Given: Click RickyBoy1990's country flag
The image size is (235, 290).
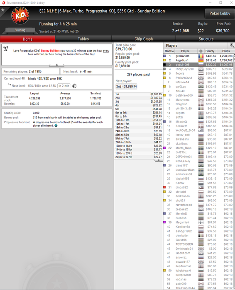Looking at the screenshot, I should 201,69.
